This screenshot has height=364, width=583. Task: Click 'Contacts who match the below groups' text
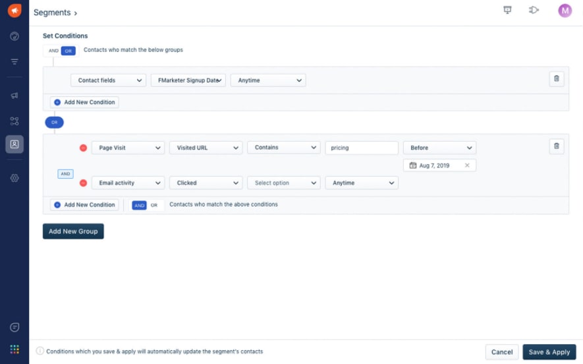(x=133, y=50)
